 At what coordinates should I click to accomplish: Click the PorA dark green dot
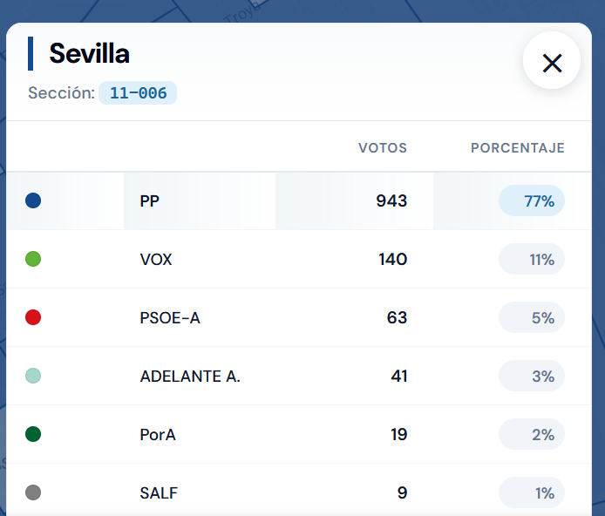(x=33, y=434)
